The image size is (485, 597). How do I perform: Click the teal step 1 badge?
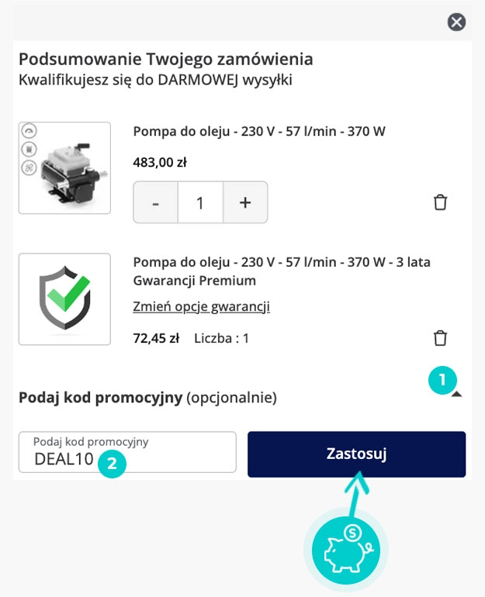442,381
